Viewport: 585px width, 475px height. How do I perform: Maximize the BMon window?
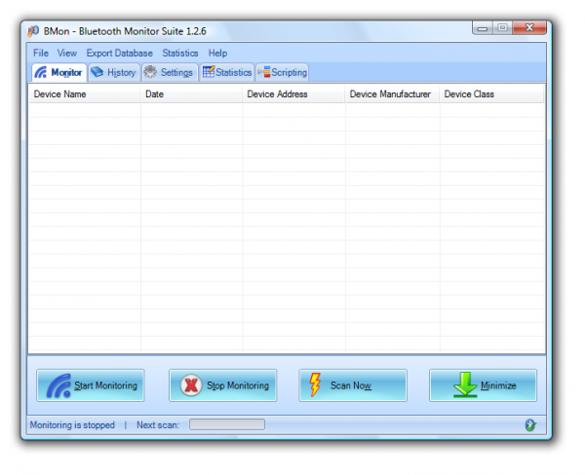[502, 27]
